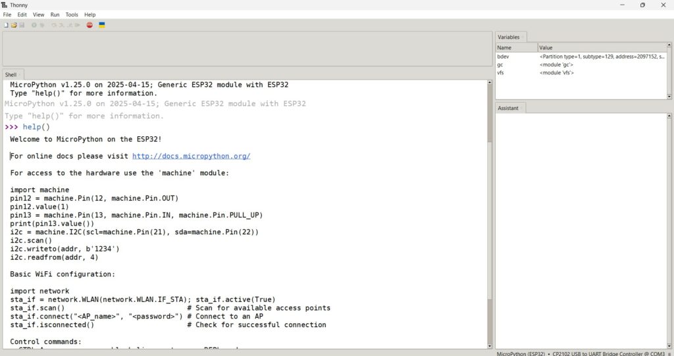Click the 'print(pin13.value())' line
The image size is (674, 356).
coord(52,224)
